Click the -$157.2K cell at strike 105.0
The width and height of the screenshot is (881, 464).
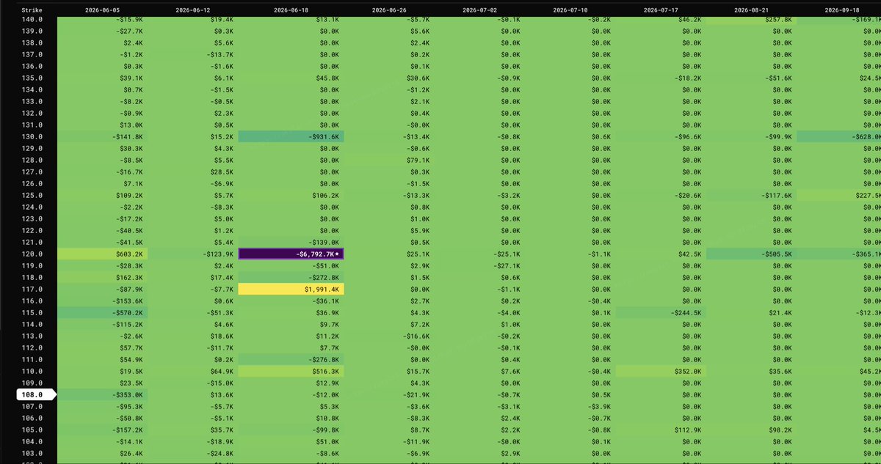(103, 430)
